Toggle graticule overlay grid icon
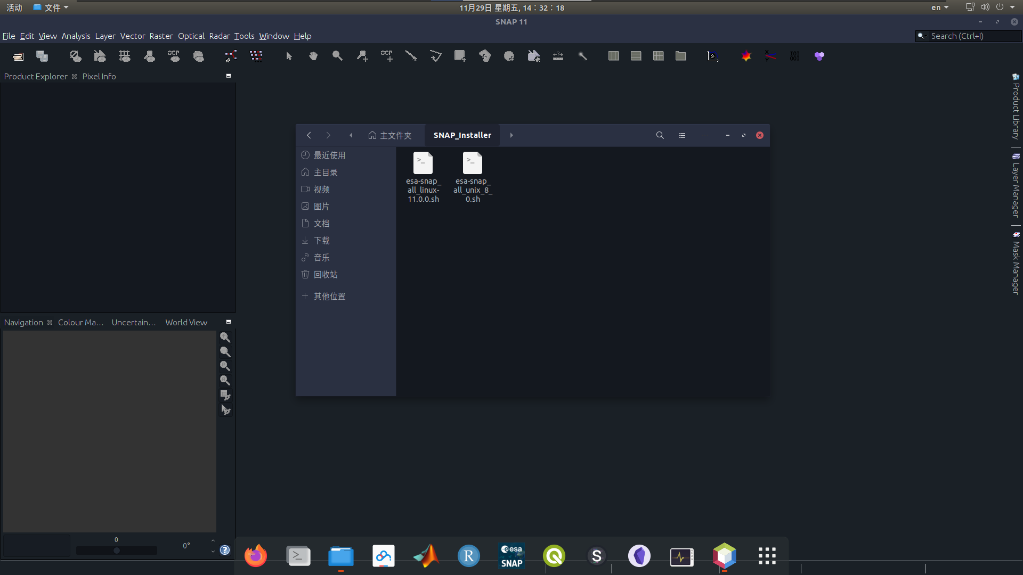Viewport: 1023px width, 575px height. [x=125, y=56]
